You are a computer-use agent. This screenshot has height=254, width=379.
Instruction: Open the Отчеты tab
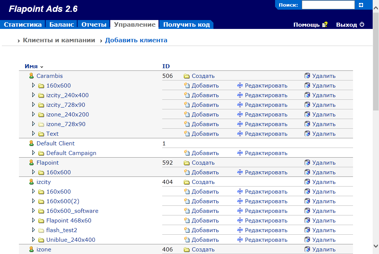94,24
